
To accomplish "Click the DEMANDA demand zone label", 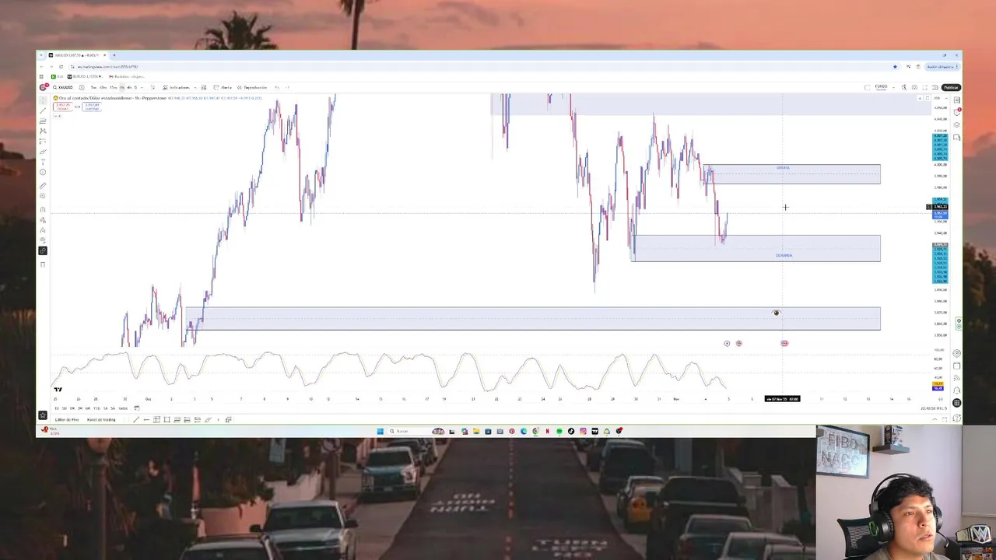I will click(784, 255).
